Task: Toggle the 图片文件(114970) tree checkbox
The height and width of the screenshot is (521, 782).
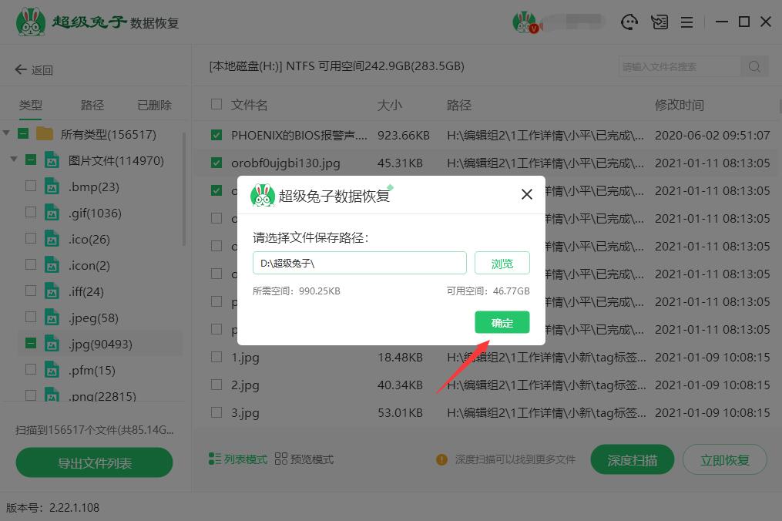Action: pos(31,160)
